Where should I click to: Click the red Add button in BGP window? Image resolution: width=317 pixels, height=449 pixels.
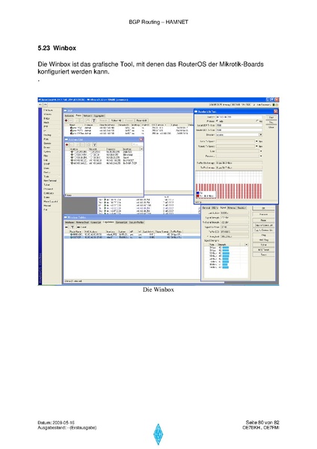pos(67,120)
